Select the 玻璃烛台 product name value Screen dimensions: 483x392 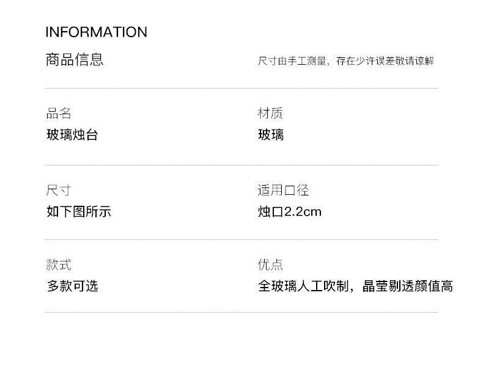tap(72, 135)
